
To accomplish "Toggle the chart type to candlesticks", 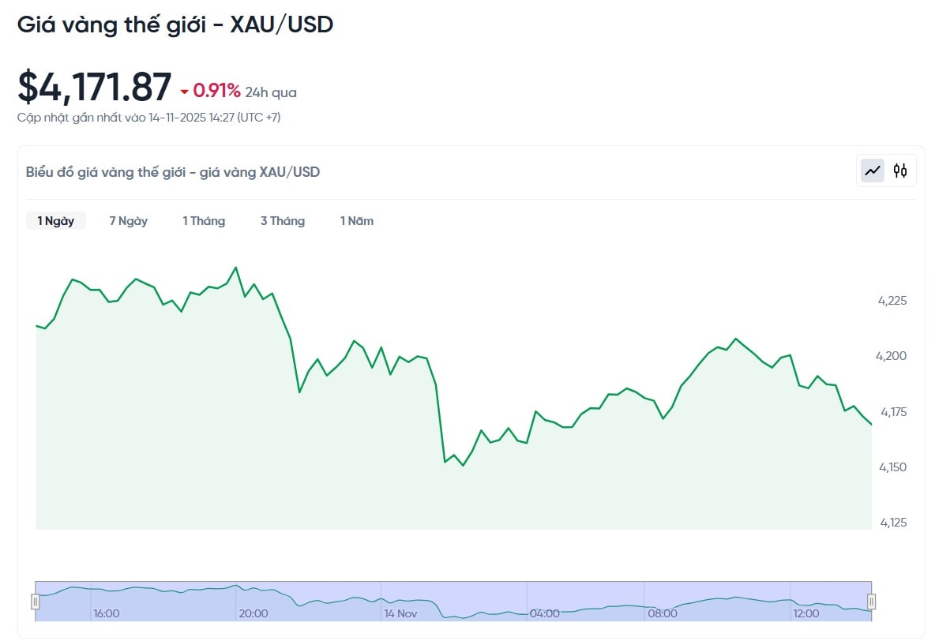I will (899, 171).
